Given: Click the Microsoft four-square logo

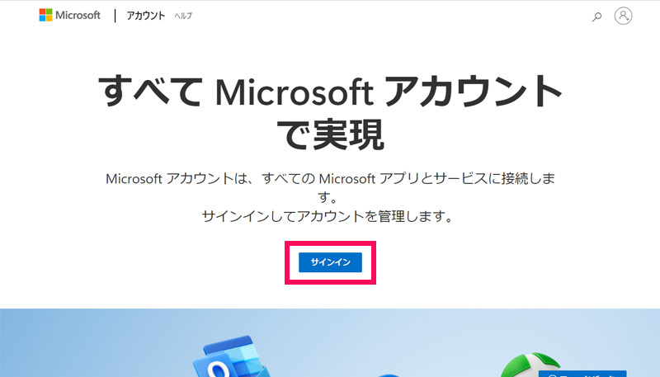Looking at the screenshot, I should pos(45,15).
